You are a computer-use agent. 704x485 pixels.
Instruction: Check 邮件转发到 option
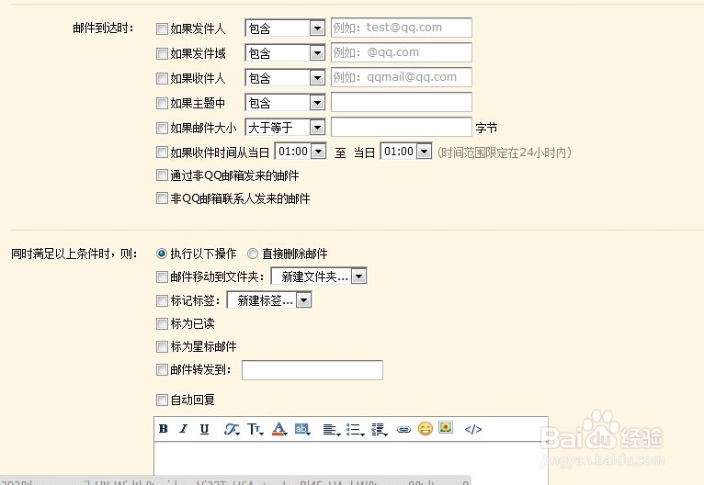(162, 369)
